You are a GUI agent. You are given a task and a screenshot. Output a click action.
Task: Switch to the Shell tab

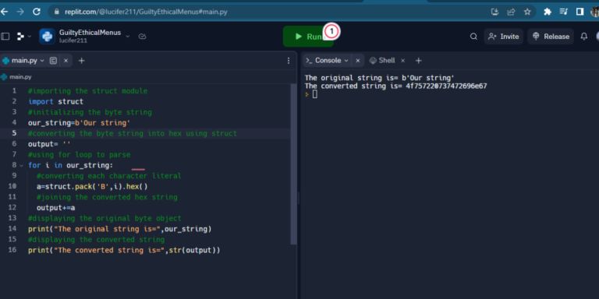point(382,61)
